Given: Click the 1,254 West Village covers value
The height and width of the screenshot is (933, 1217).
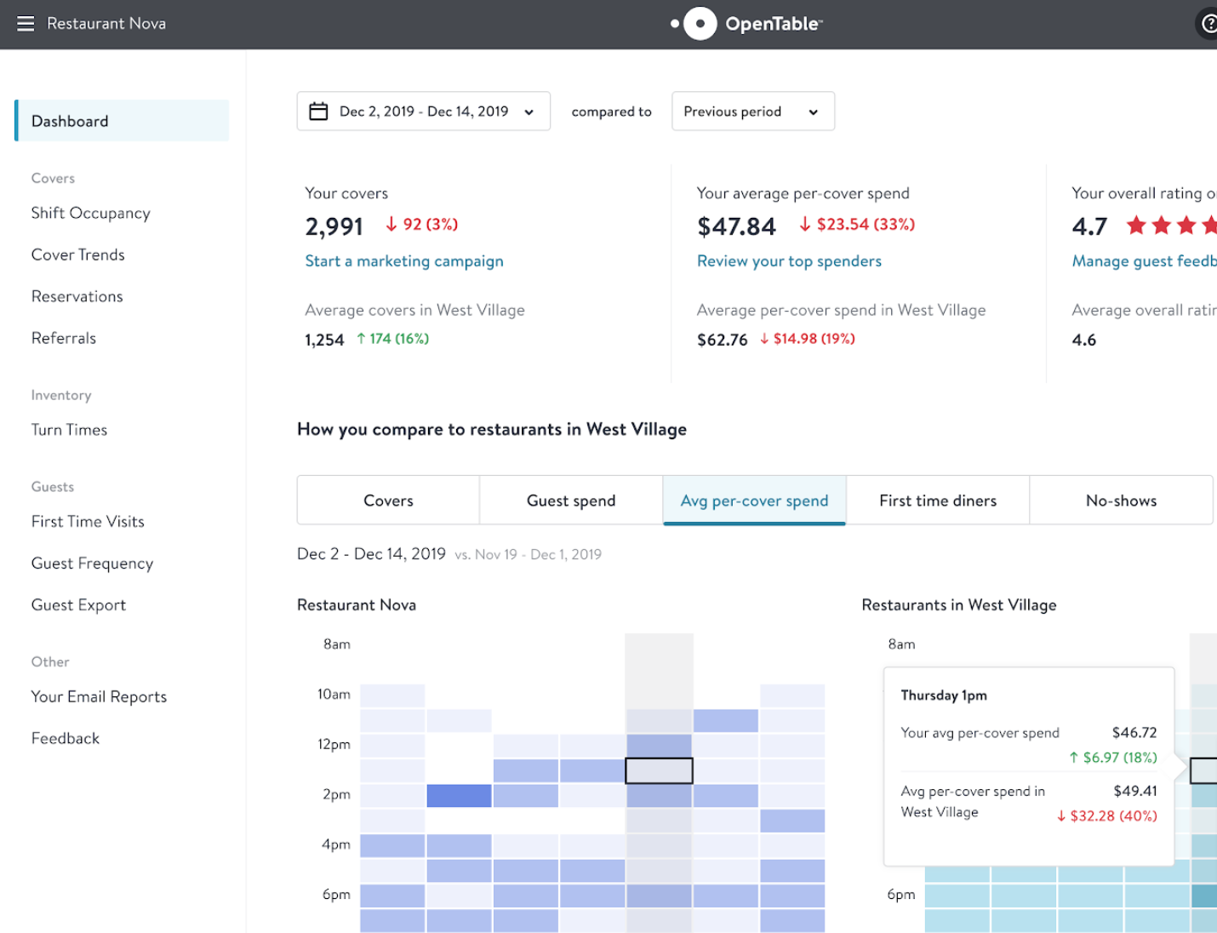Looking at the screenshot, I should (x=324, y=341).
